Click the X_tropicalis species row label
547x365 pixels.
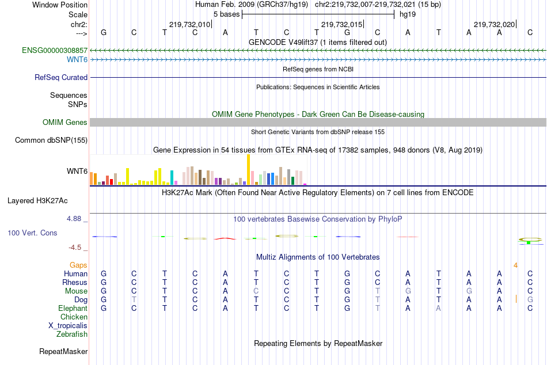pos(68,326)
